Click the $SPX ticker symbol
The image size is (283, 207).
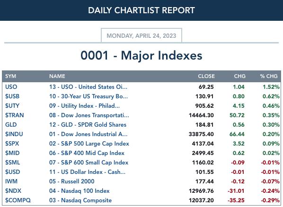[12, 144]
